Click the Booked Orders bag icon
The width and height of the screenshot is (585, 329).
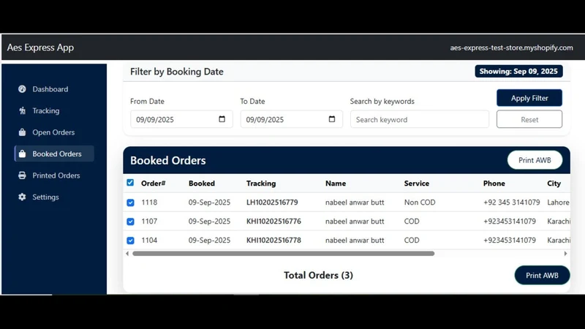click(23, 154)
